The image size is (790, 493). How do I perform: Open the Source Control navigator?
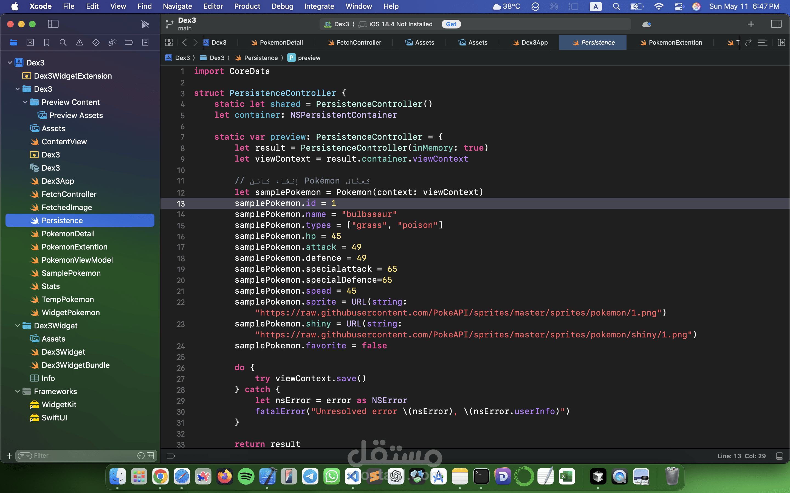click(x=30, y=42)
